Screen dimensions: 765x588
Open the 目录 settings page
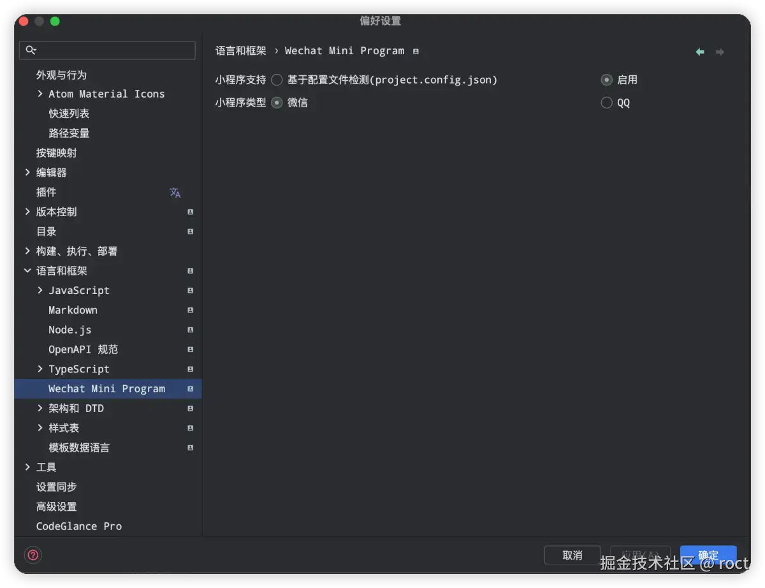[x=46, y=232]
